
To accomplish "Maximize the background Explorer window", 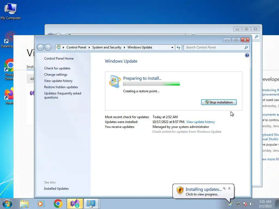I will (x=246, y=29).
